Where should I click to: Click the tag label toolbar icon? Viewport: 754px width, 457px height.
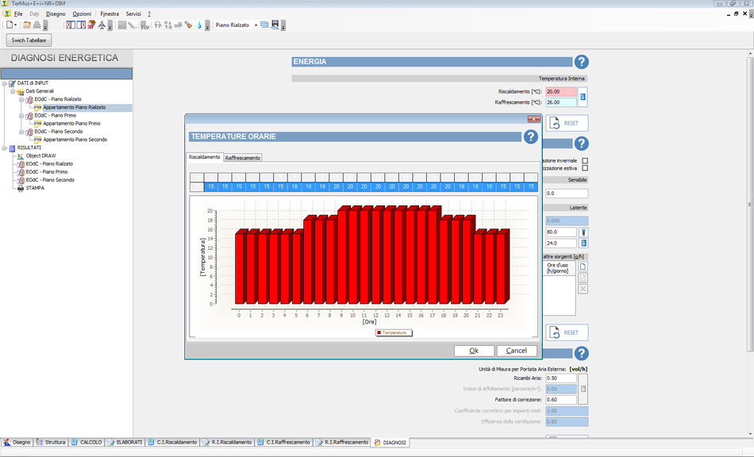(x=189, y=25)
